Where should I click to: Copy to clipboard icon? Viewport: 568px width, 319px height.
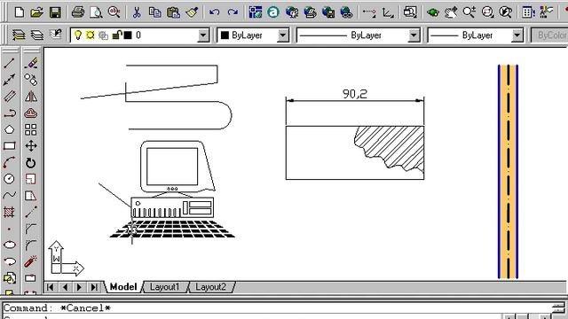[155, 12]
